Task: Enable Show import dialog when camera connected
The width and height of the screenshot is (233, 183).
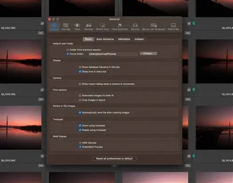Action: (80, 84)
